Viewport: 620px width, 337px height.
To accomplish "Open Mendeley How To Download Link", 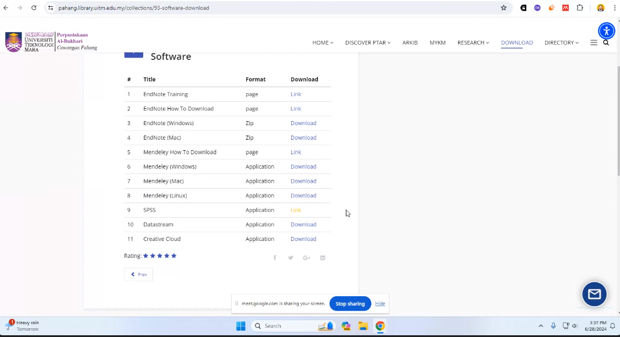I will click(x=296, y=152).
